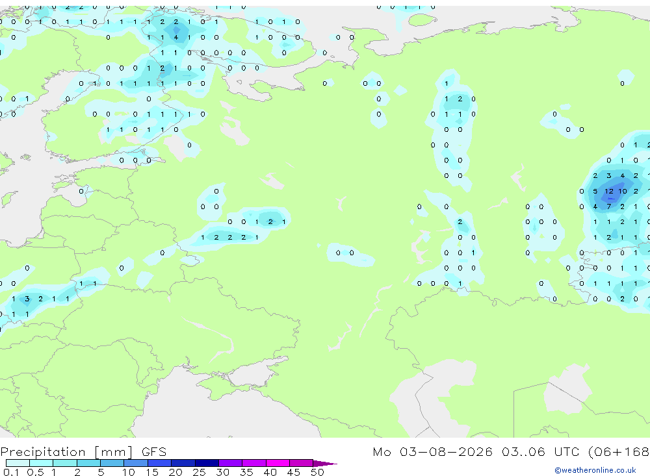This screenshot has width=650, height=476.
Task: Click the '5' value left of map's '12'
Action: click(x=595, y=192)
